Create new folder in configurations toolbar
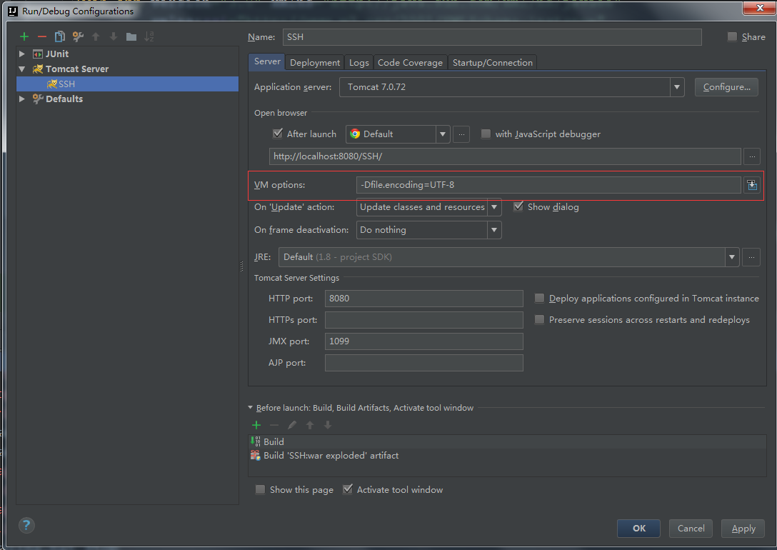 (131, 36)
